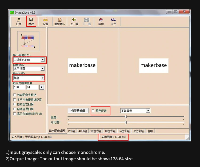Click the 亮度 brightness slider handle

point(126,117)
